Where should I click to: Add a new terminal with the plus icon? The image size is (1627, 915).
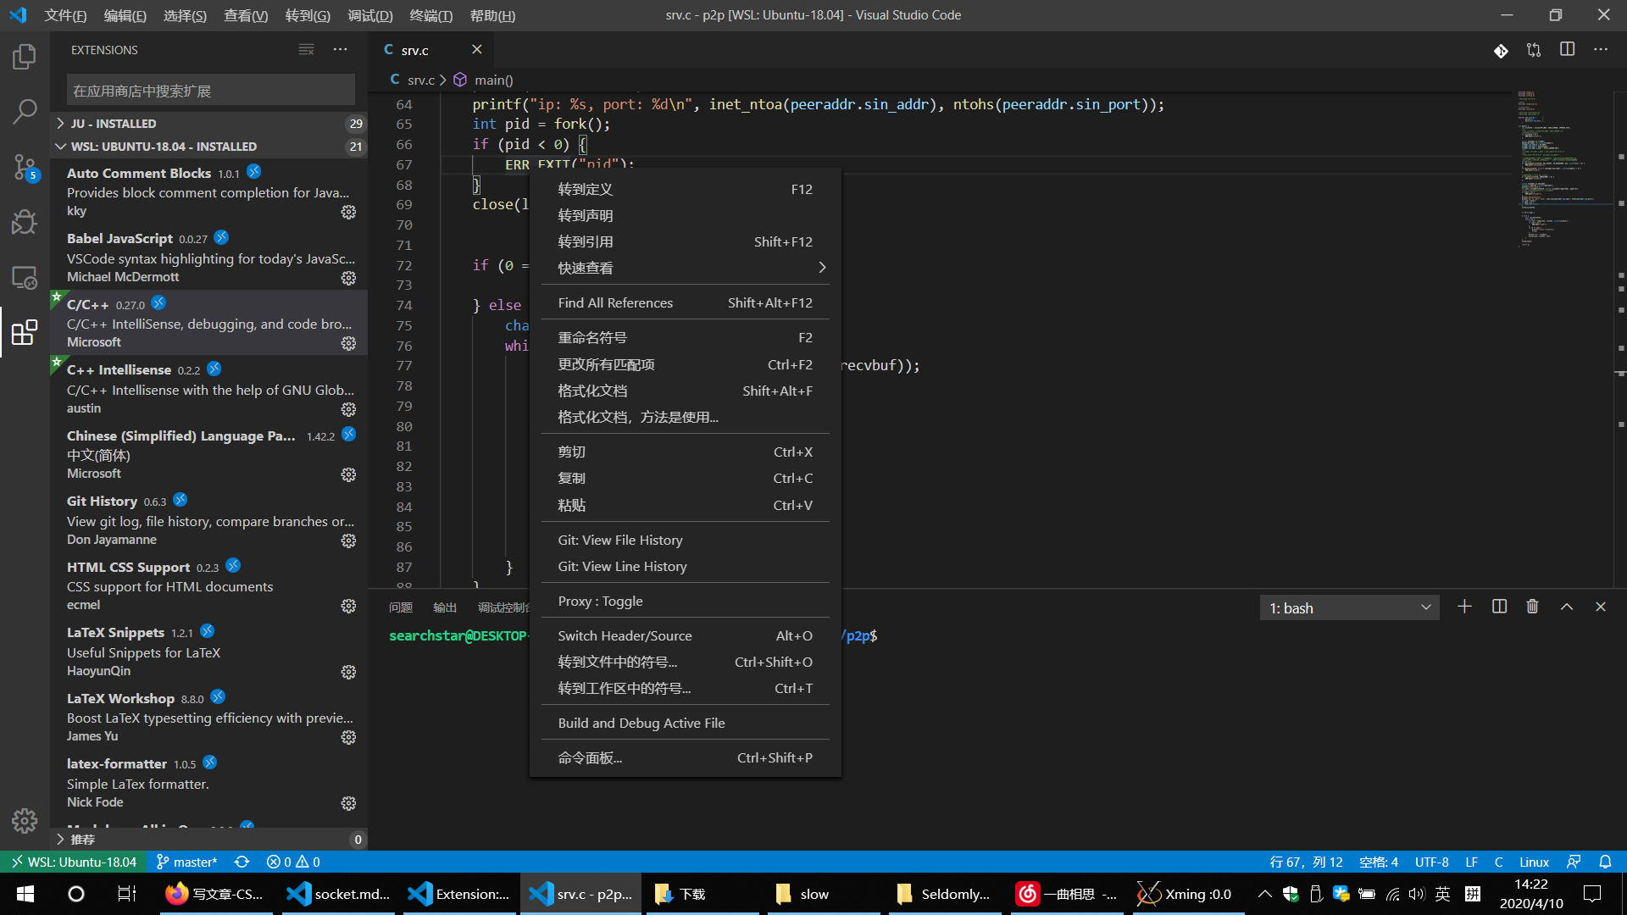click(x=1464, y=607)
